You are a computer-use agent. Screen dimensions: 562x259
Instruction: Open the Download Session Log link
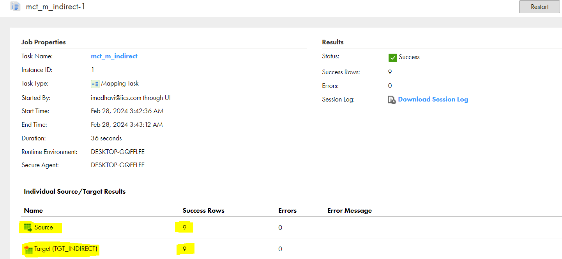click(433, 99)
